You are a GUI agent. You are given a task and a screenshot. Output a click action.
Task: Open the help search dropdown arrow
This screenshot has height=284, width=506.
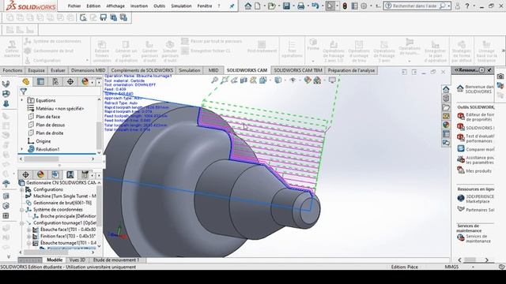click(448, 6)
